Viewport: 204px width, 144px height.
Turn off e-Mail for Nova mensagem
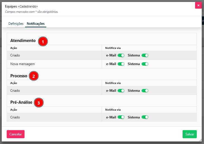click(121, 64)
